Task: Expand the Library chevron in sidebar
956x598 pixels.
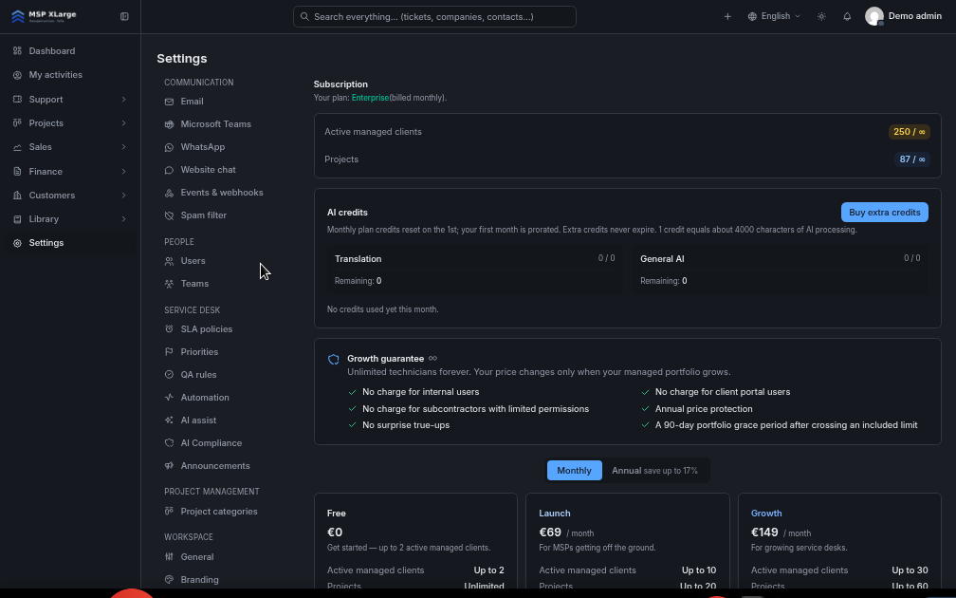Action: tap(123, 219)
